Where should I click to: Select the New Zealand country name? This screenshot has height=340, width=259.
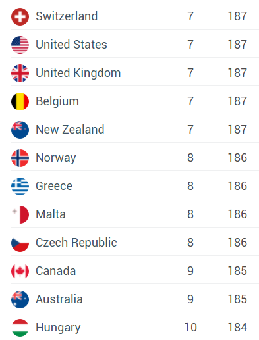(70, 130)
